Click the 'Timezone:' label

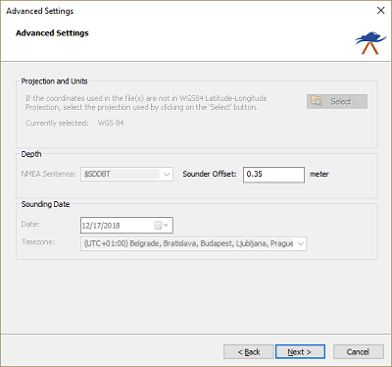click(38, 242)
